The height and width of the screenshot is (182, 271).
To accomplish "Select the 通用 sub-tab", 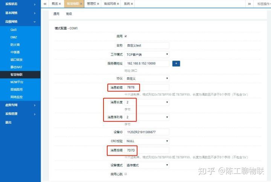I will [56, 14].
